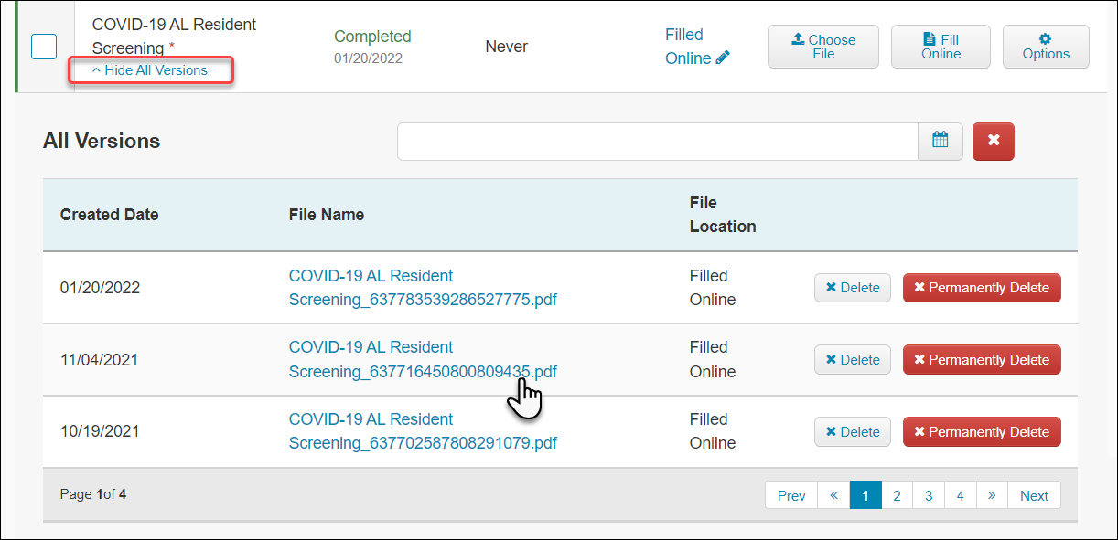Jump to first page with « button
The width and height of the screenshot is (1118, 540).
834,495
